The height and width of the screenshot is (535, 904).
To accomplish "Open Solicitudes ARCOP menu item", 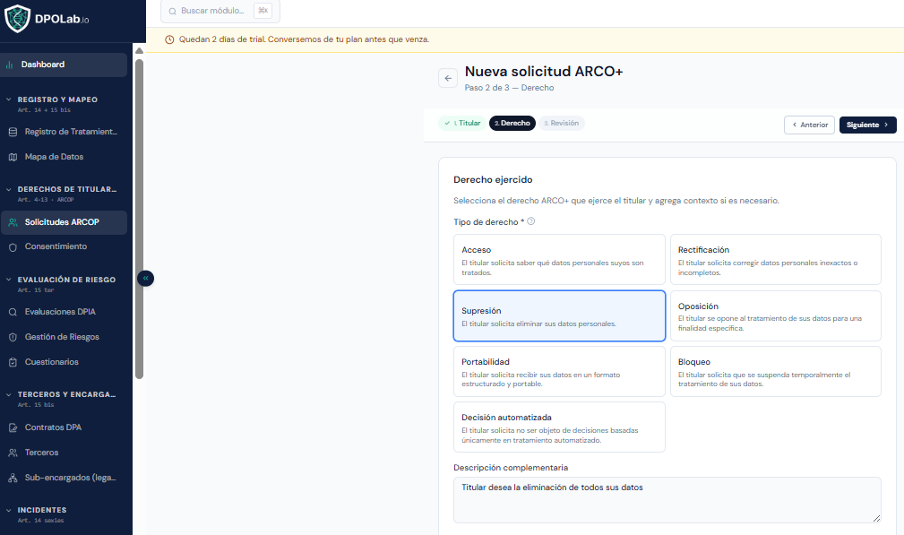I will pyautogui.click(x=64, y=222).
